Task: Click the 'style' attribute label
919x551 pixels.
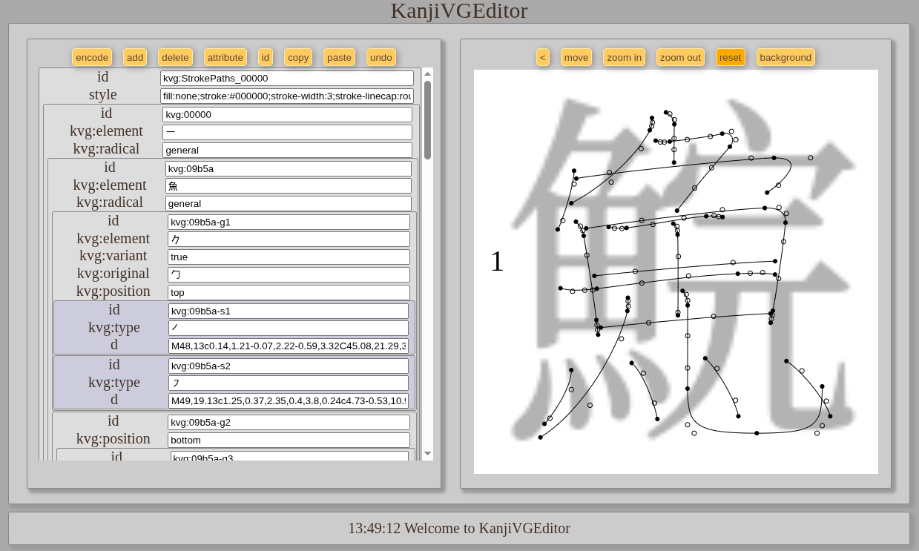Action: click(x=103, y=95)
